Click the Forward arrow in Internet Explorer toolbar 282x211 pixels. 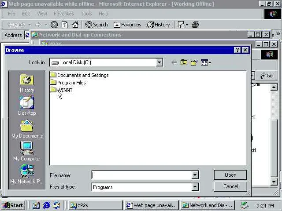coord(38,25)
